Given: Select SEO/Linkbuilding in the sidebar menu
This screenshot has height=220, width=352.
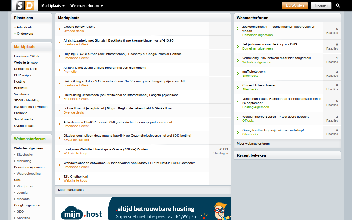Looking at the screenshot, I should (x=27, y=100).
